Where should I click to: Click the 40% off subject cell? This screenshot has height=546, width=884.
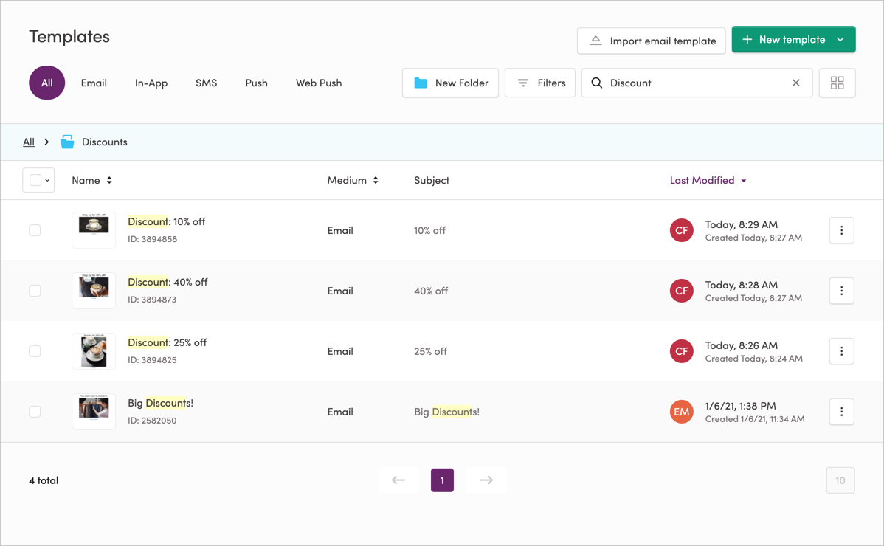[431, 291]
